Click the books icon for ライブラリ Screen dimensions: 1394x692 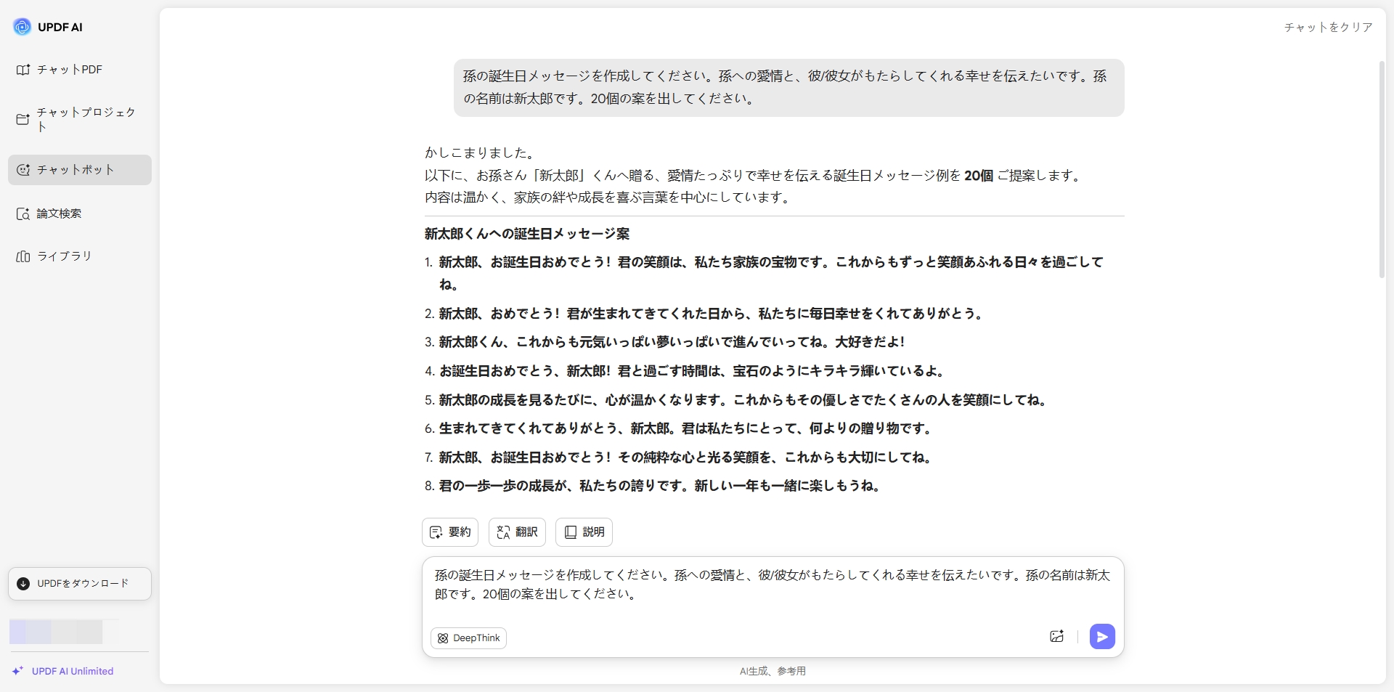(23, 256)
